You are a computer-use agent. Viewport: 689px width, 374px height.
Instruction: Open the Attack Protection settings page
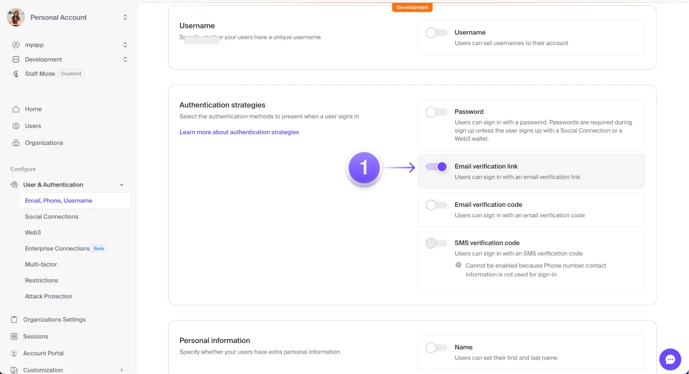point(48,296)
